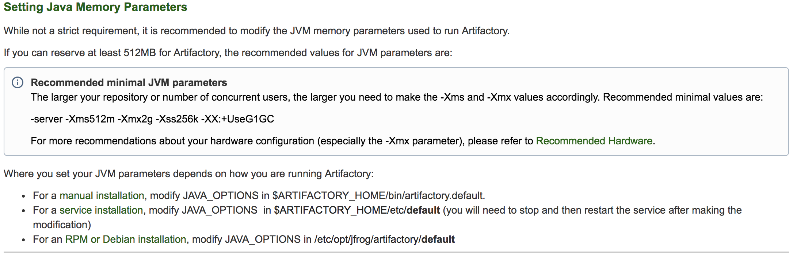
Task: Click the -XX:+UseG1GC option text
Action: coord(237,119)
